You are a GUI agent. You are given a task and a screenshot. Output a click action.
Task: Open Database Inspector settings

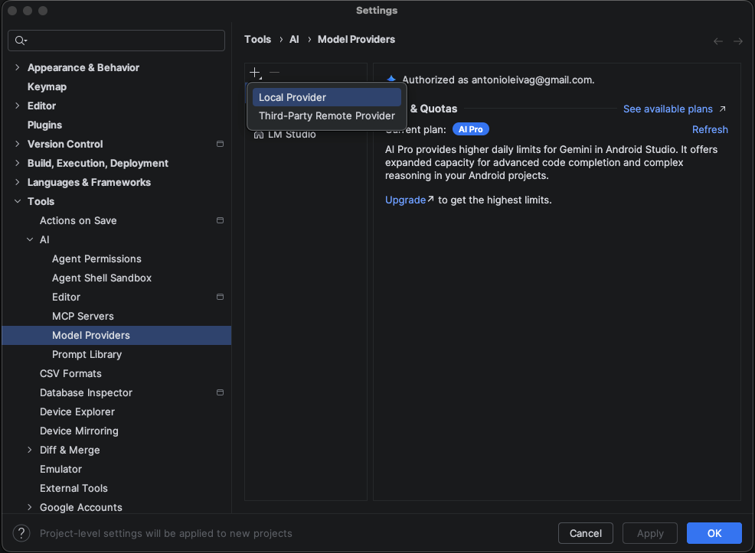tap(86, 392)
